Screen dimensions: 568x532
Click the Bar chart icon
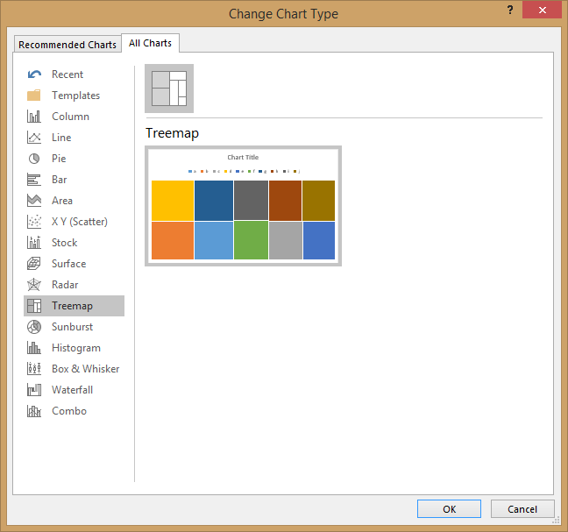[x=34, y=180]
